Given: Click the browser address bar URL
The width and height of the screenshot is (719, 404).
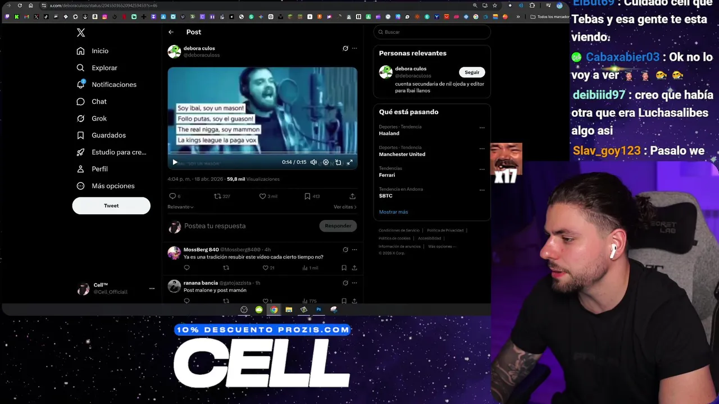Looking at the screenshot, I should coord(103,6).
